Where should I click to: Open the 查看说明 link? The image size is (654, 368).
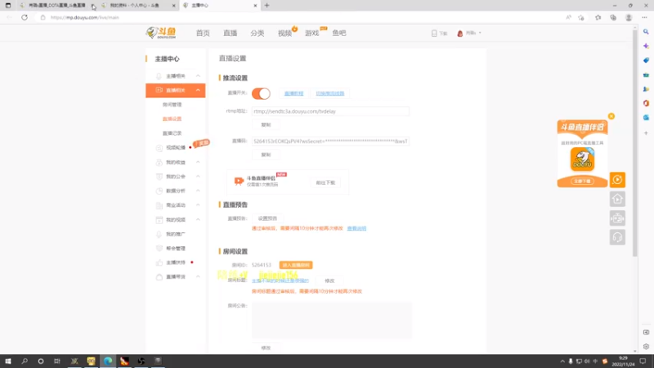coord(356,229)
